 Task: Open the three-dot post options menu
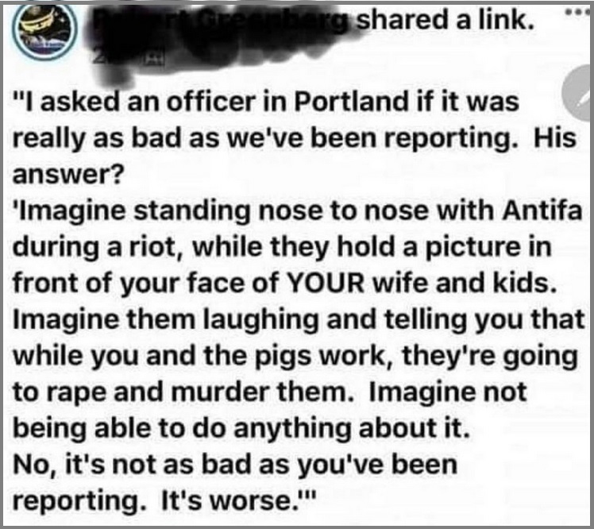[x=577, y=13]
